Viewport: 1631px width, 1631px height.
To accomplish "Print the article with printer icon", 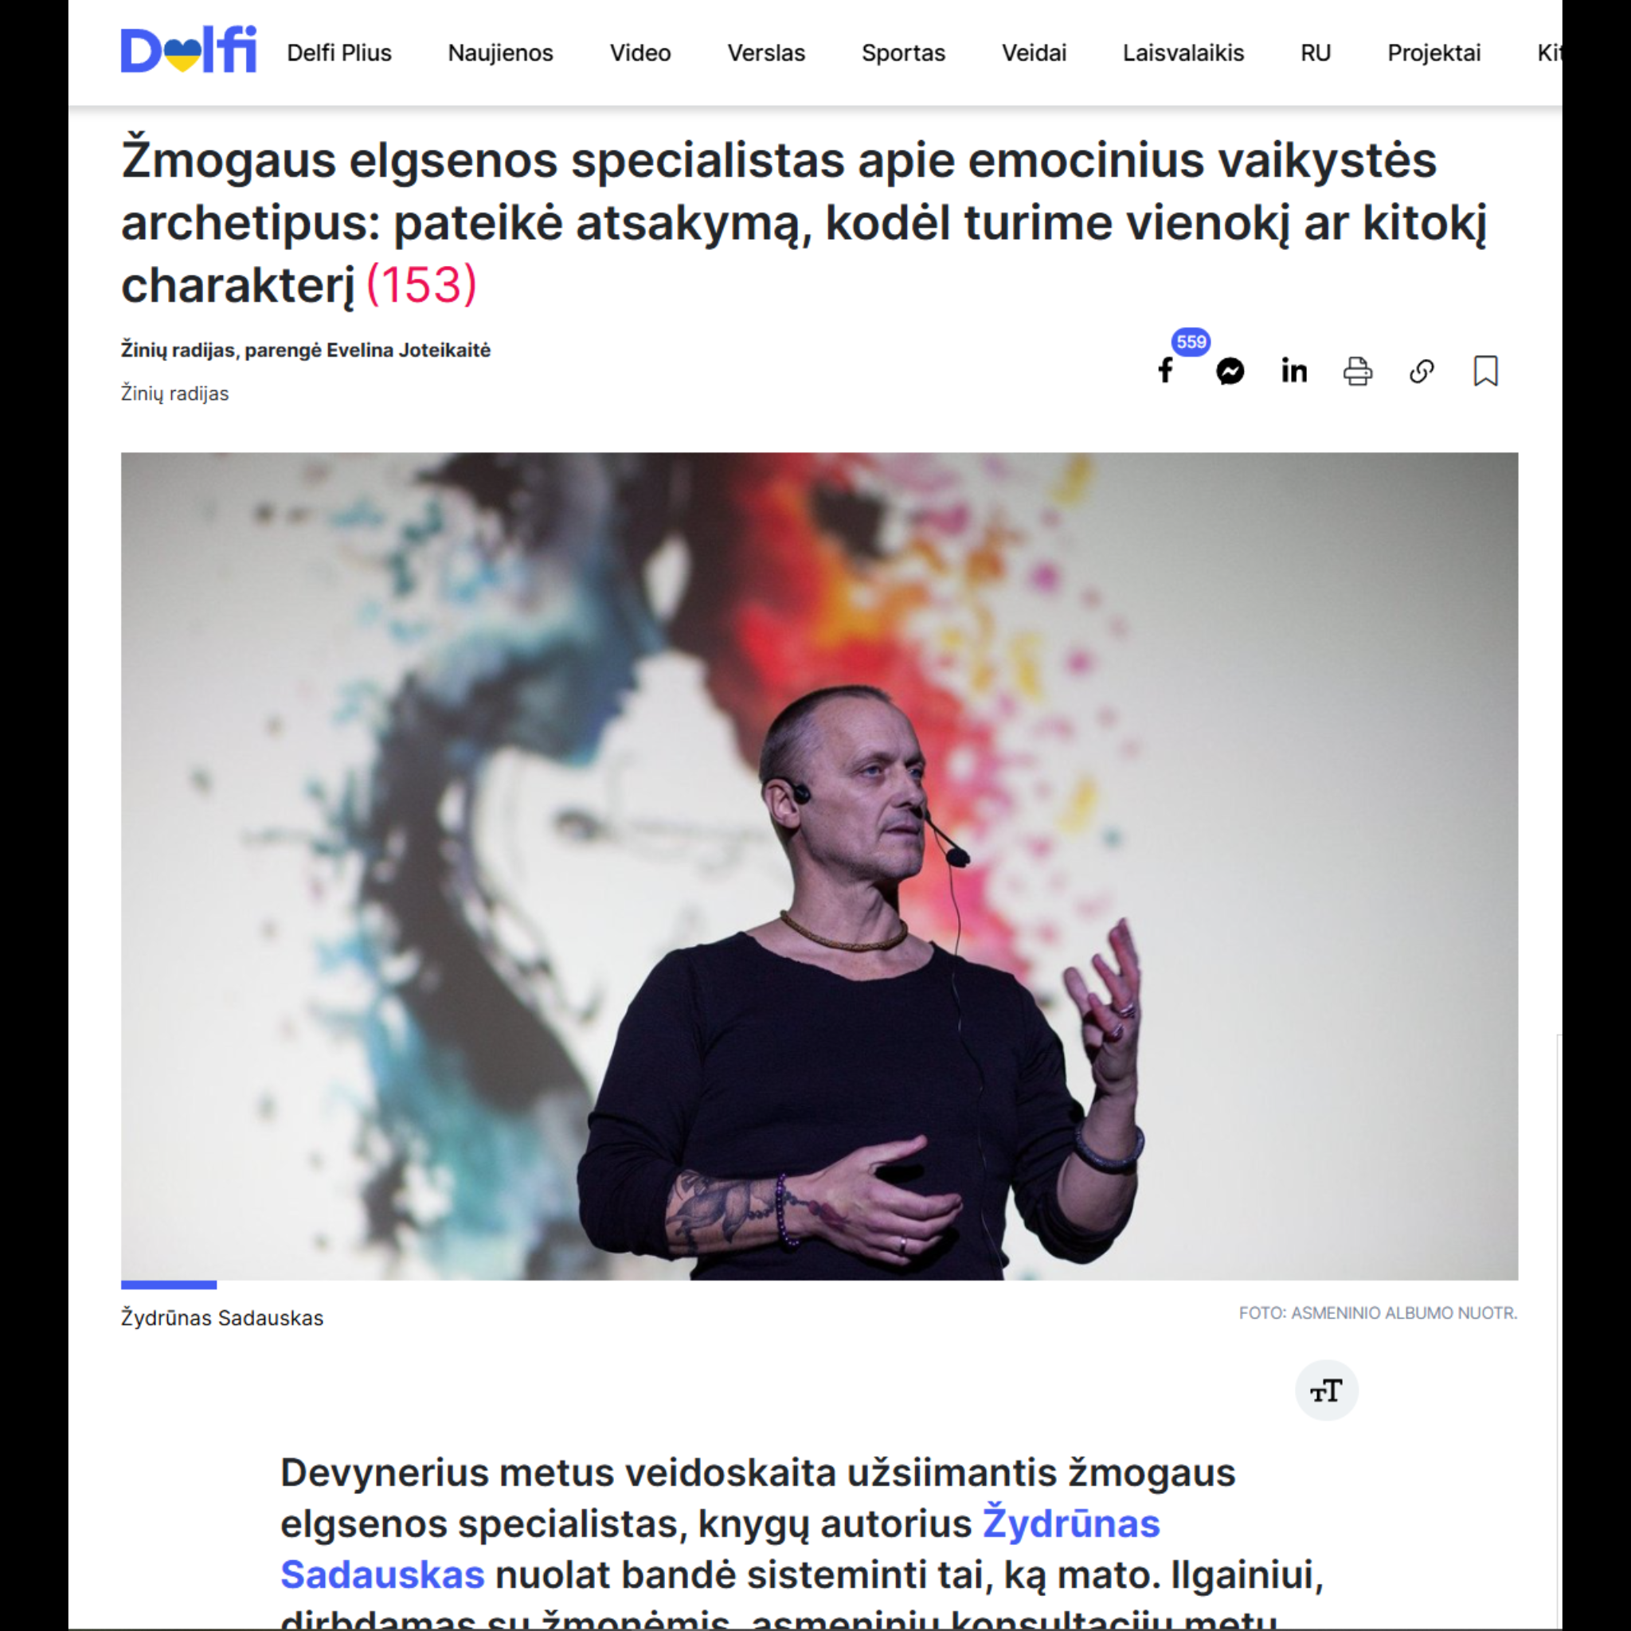I will [x=1358, y=370].
